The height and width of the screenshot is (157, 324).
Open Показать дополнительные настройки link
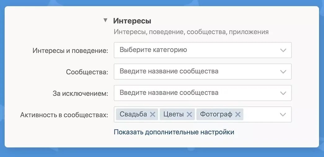(174, 132)
